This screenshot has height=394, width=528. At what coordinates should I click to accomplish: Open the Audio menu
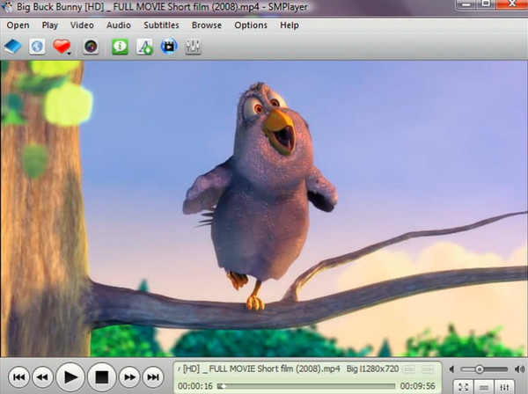(119, 26)
